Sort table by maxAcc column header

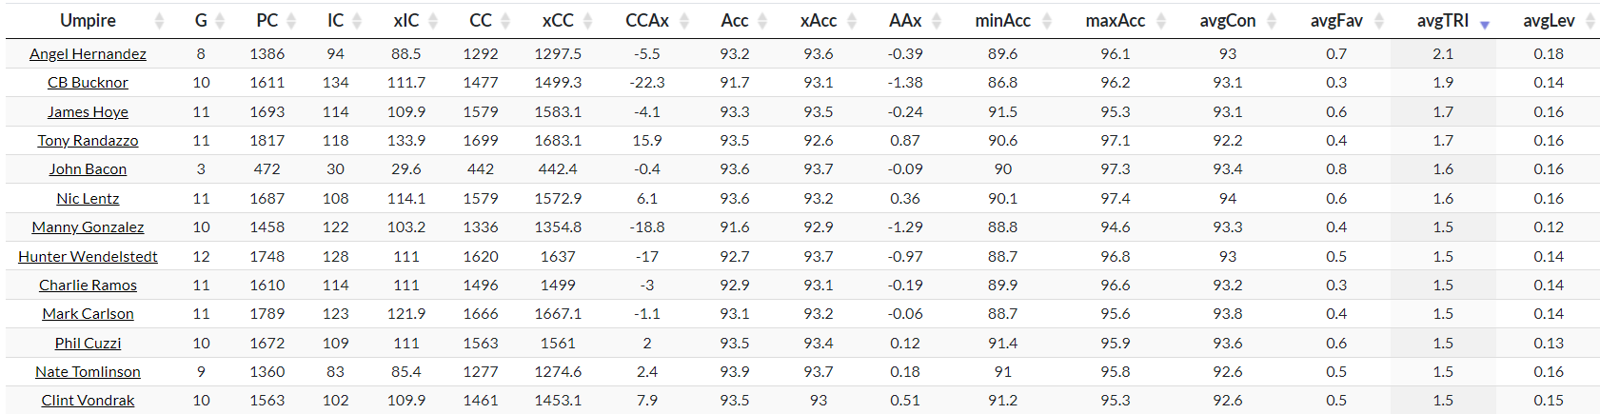(1116, 21)
